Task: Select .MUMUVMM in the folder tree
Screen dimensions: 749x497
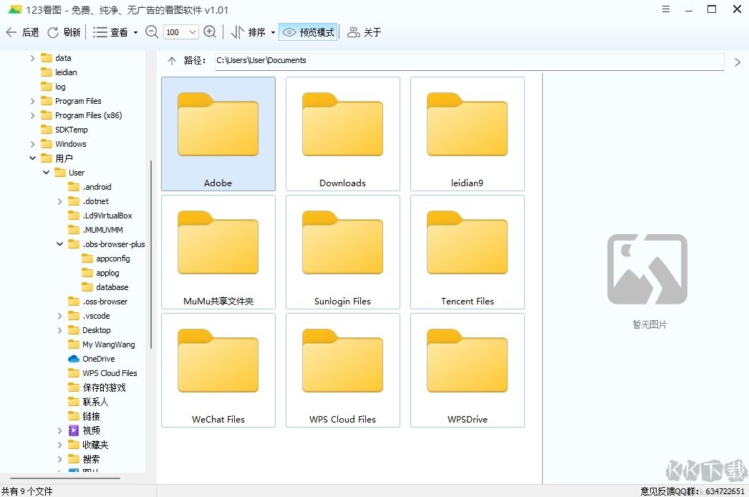Action: (x=95, y=230)
